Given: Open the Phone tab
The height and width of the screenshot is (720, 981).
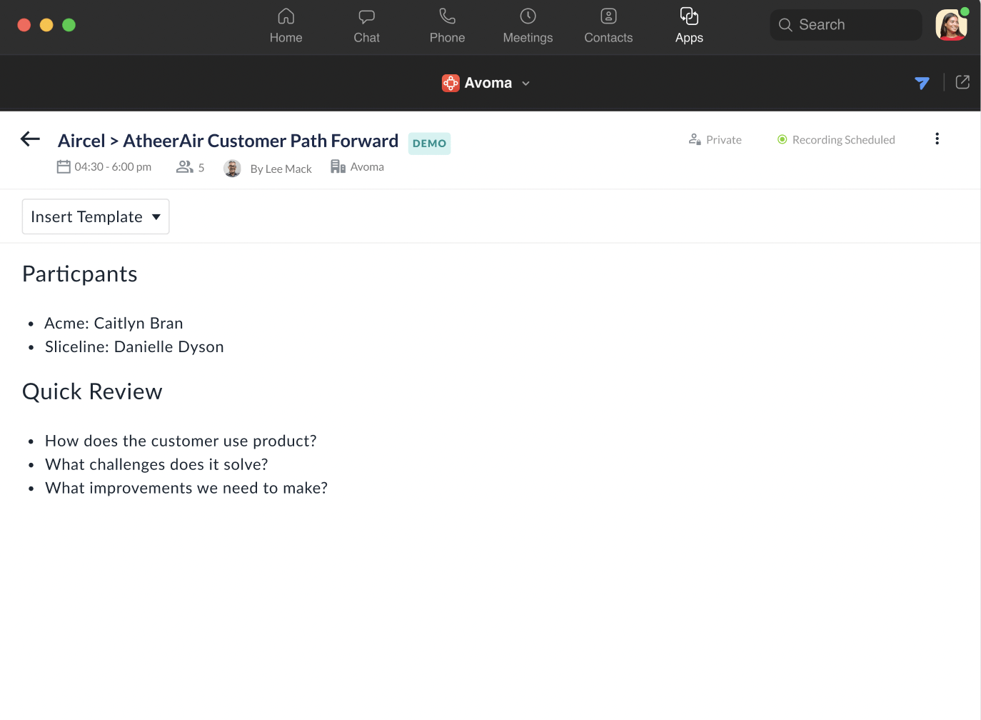Looking at the screenshot, I should tap(447, 26).
